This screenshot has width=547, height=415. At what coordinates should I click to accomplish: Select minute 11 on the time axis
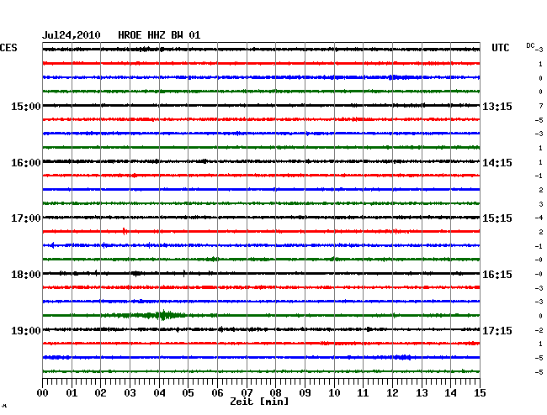pyautogui.click(x=363, y=393)
